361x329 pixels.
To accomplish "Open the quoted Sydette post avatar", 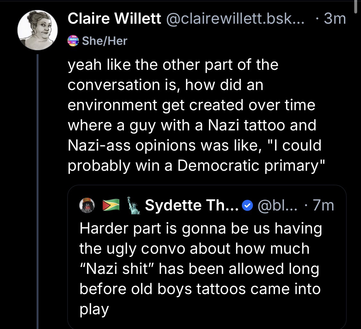I will 87,206.
